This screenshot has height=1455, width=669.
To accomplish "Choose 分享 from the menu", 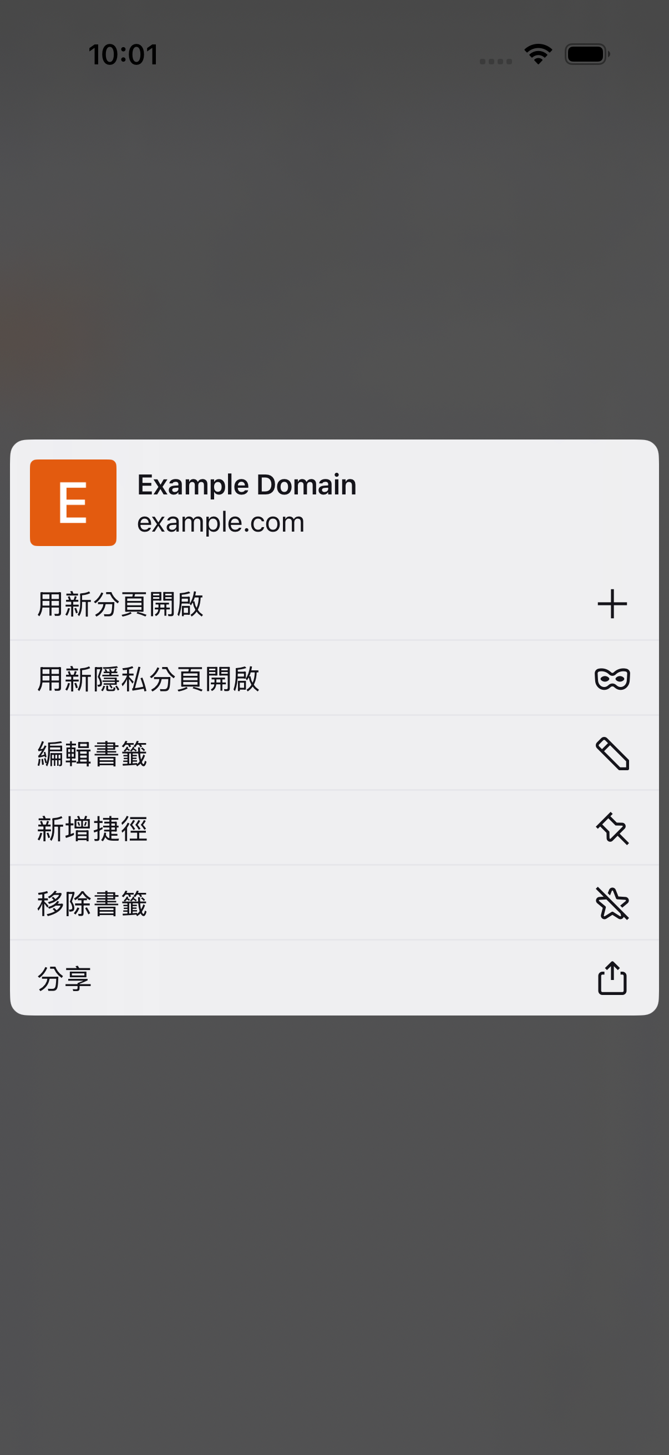I will (x=334, y=978).
